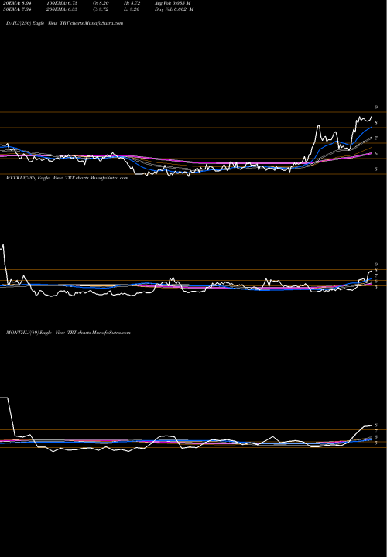Click the L: low price text

132,9
